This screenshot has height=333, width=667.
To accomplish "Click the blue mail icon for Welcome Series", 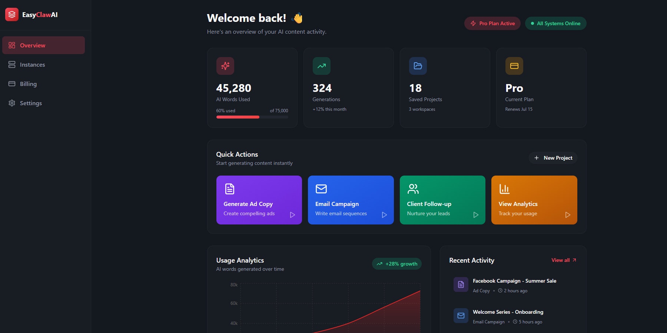I will 461,316.
